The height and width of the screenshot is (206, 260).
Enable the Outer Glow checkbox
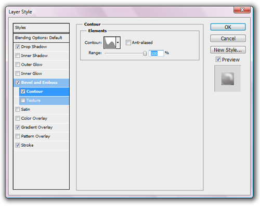(x=18, y=65)
